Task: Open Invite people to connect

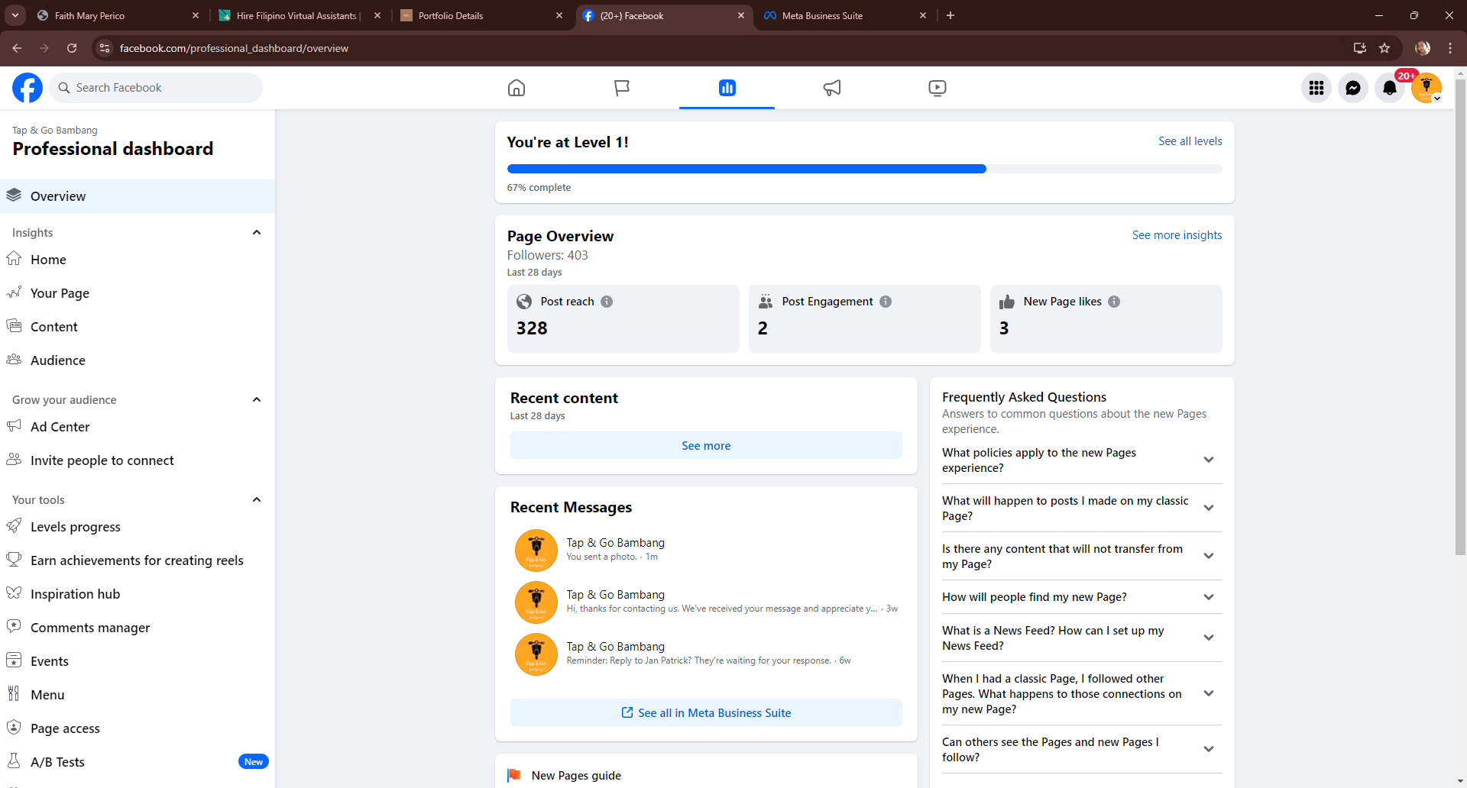Action: click(138, 460)
